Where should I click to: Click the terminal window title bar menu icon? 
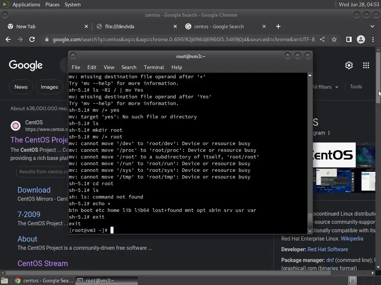click(x=73, y=56)
